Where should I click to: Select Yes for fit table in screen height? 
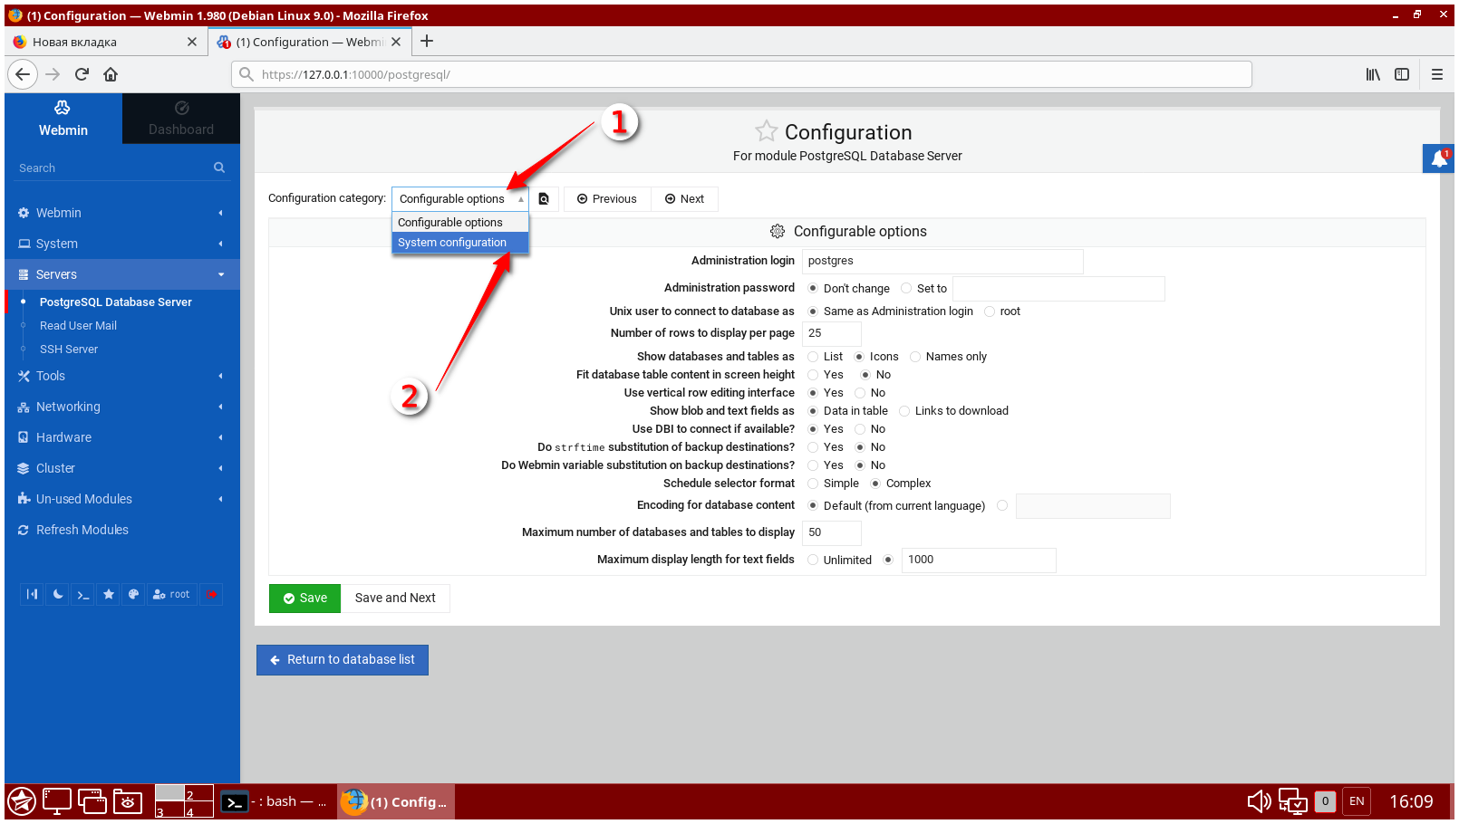point(813,375)
